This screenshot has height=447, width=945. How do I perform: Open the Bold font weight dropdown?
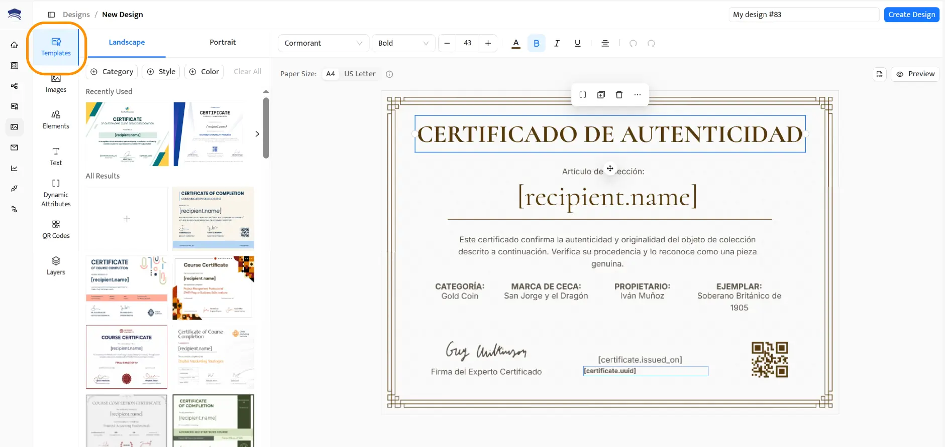point(403,43)
